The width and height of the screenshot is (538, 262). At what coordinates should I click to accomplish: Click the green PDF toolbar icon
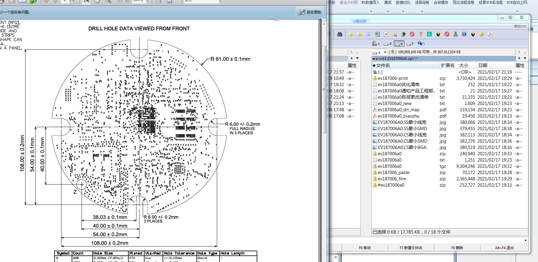[x=429, y=34]
